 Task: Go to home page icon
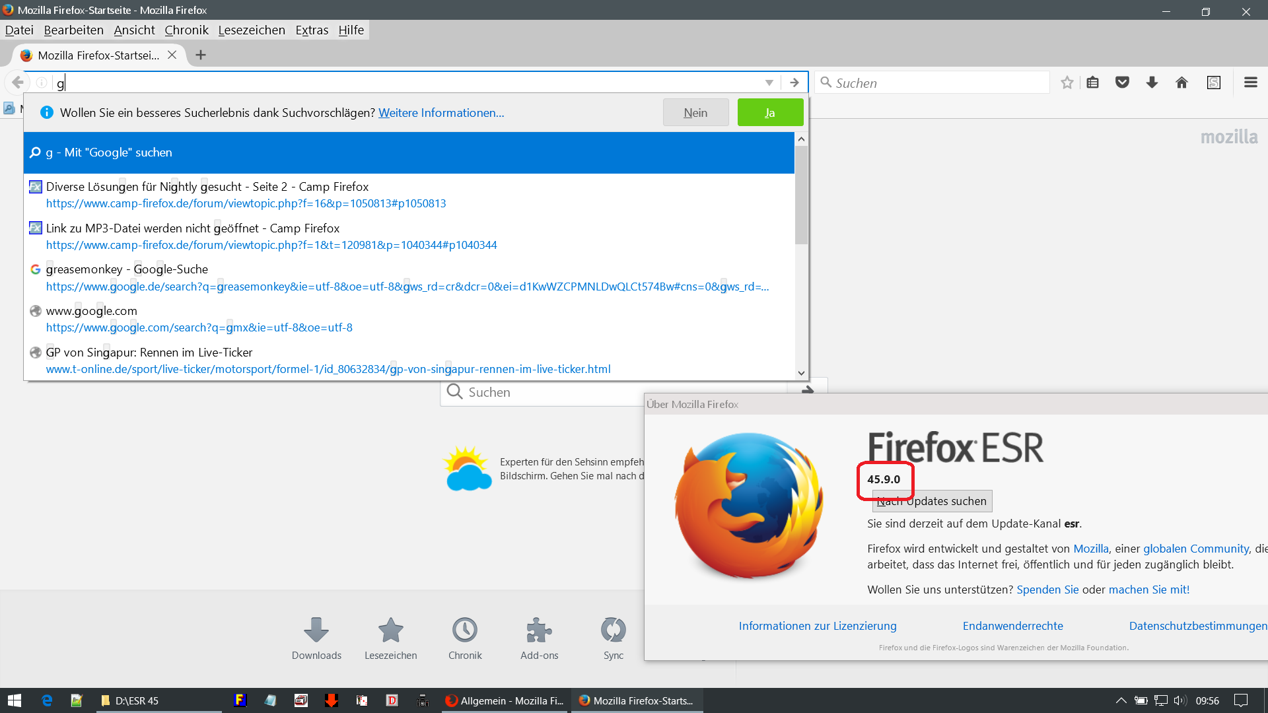pyautogui.click(x=1181, y=83)
